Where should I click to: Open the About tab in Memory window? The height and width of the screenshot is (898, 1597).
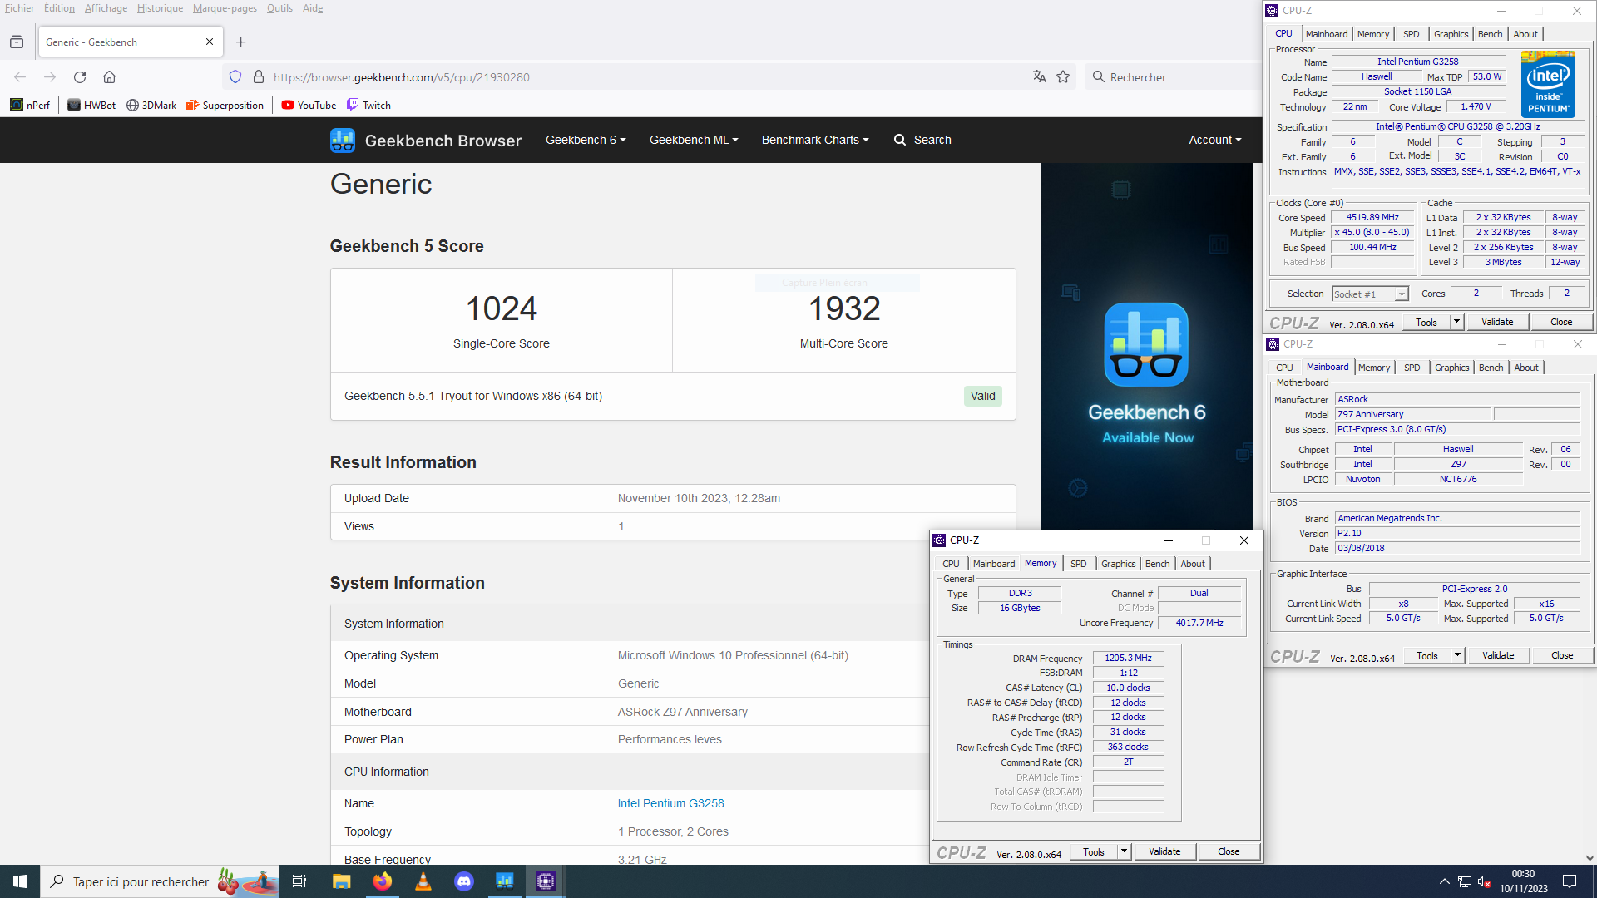1193,564
